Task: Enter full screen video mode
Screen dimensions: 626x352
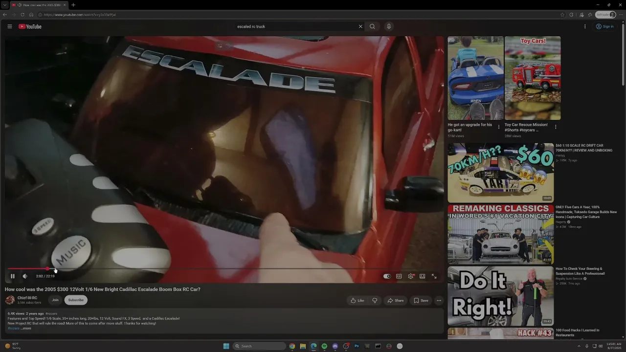Action: coord(434,276)
